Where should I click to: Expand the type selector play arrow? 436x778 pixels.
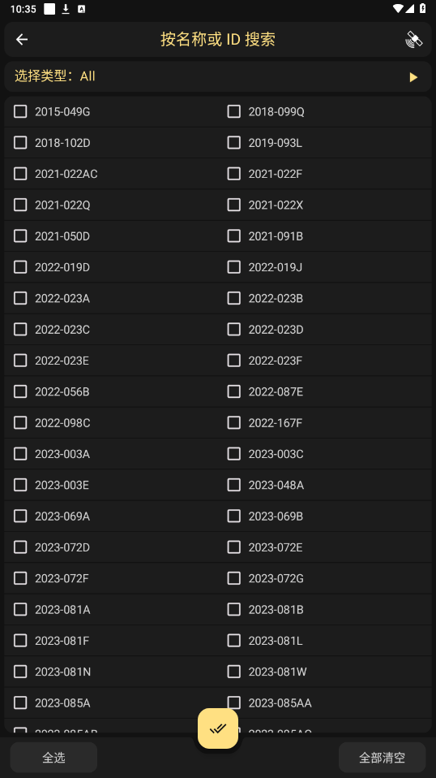413,77
